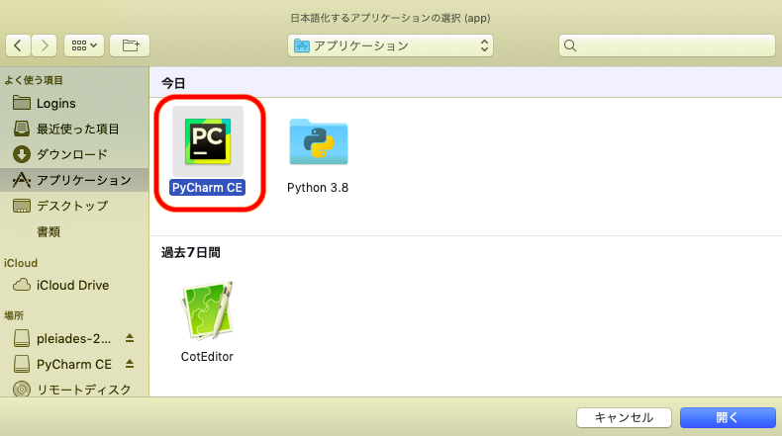Select the PyCharm CE application icon
Screen dimensions: 782x436
(x=208, y=141)
